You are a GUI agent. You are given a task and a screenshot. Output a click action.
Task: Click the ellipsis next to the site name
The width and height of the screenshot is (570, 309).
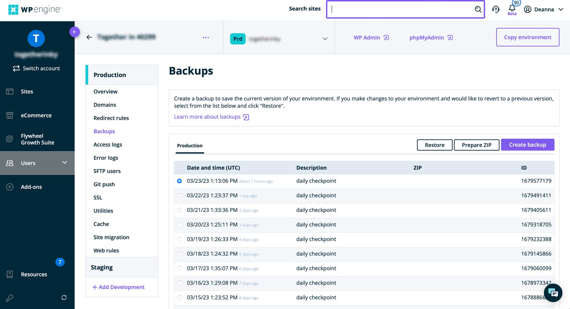click(206, 37)
